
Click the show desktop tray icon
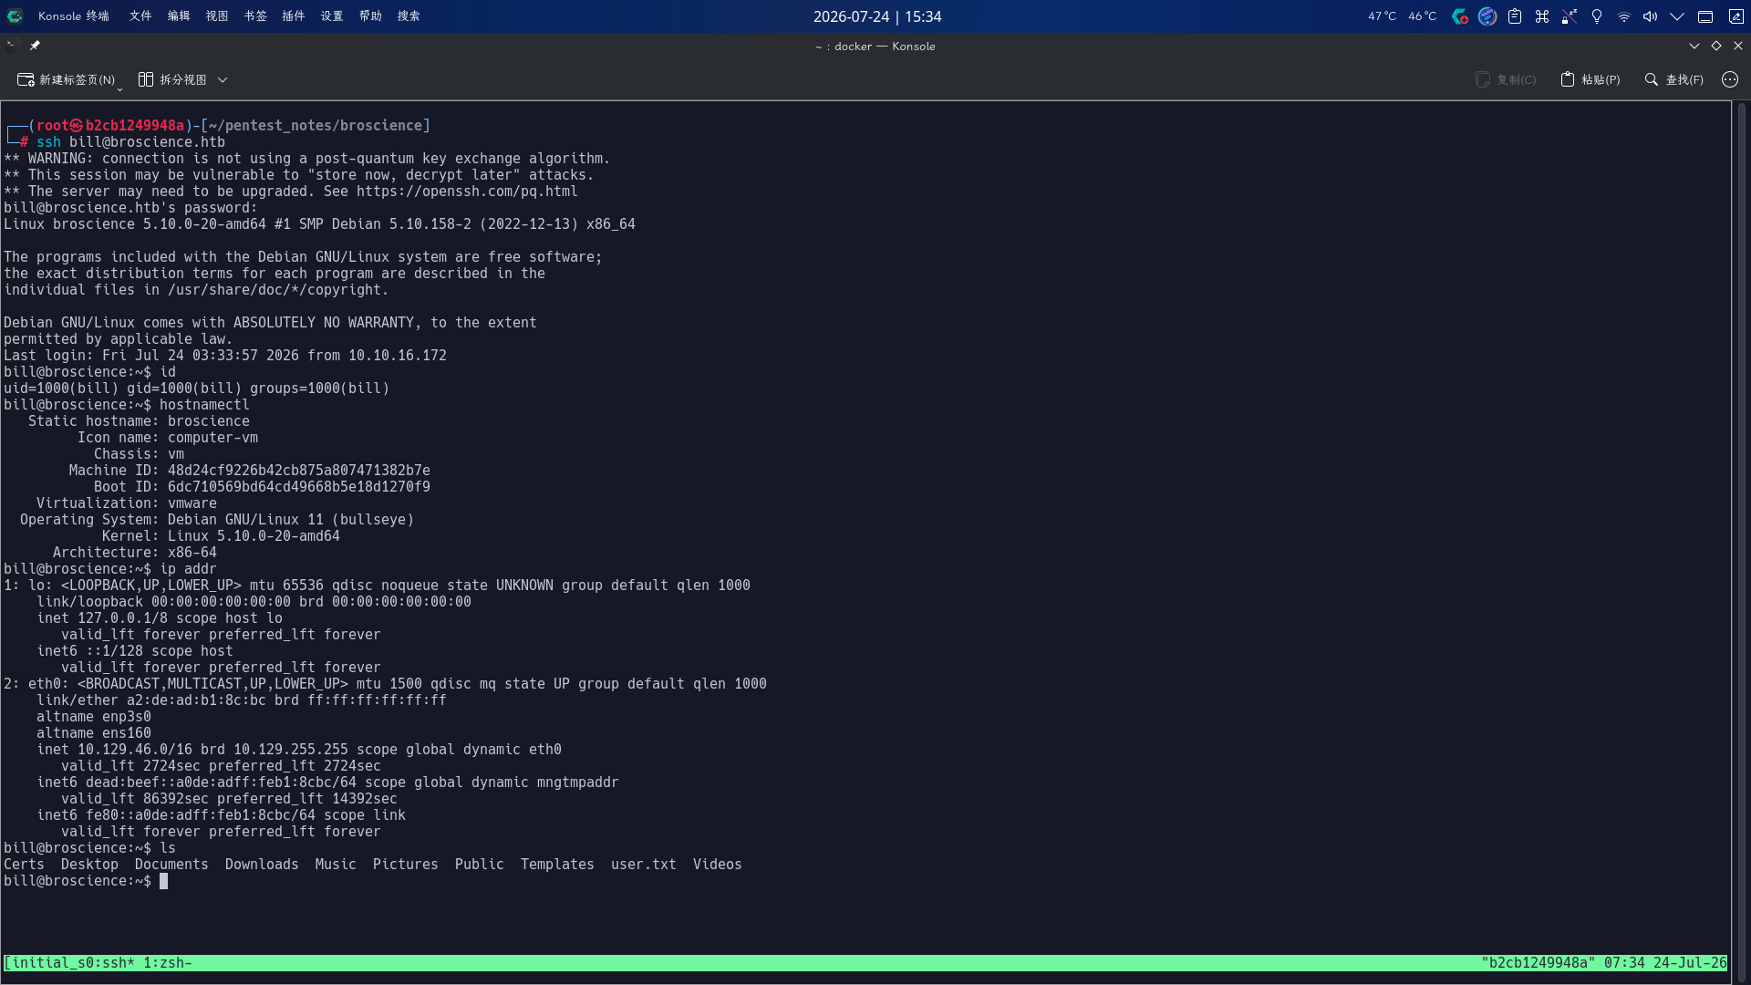point(1705,16)
